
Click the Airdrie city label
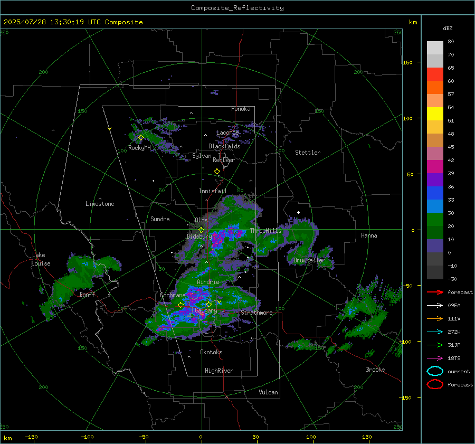pos(208,282)
